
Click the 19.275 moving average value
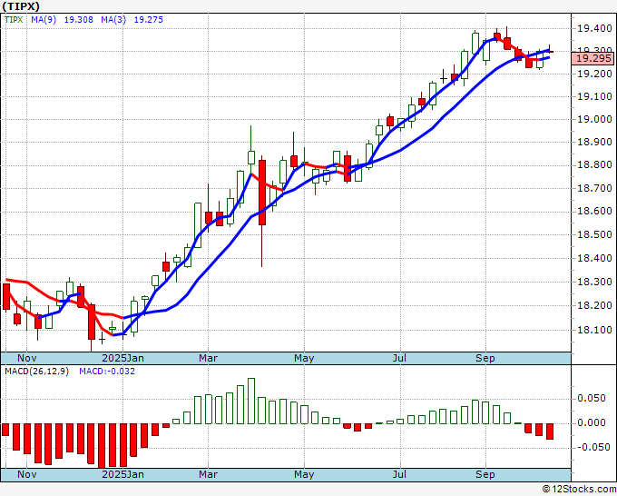tap(148, 20)
